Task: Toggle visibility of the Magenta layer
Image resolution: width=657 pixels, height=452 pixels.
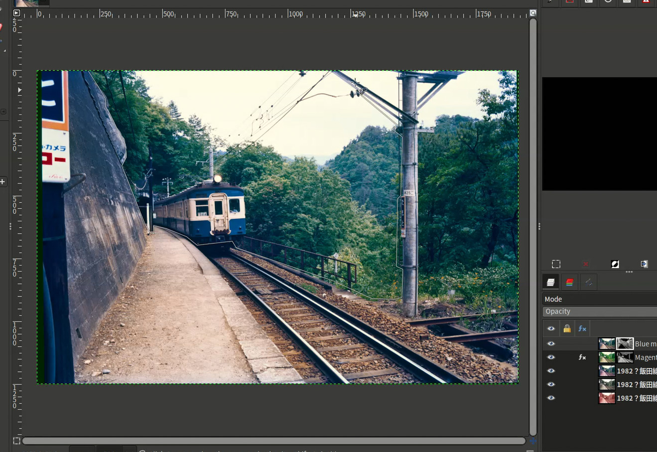Action: coord(551,357)
